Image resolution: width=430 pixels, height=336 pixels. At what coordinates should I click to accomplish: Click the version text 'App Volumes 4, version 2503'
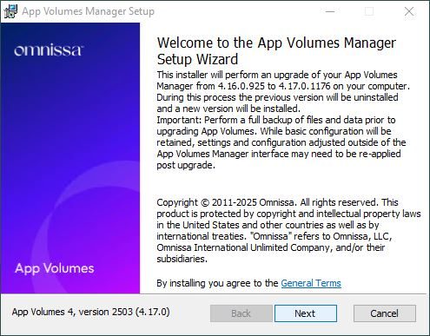click(x=90, y=312)
